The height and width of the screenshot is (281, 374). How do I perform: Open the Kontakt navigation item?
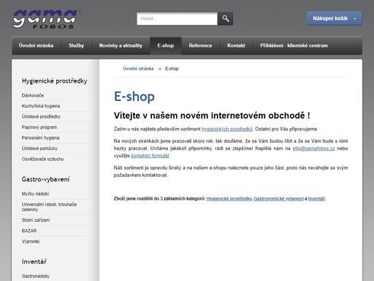[236, 45]
